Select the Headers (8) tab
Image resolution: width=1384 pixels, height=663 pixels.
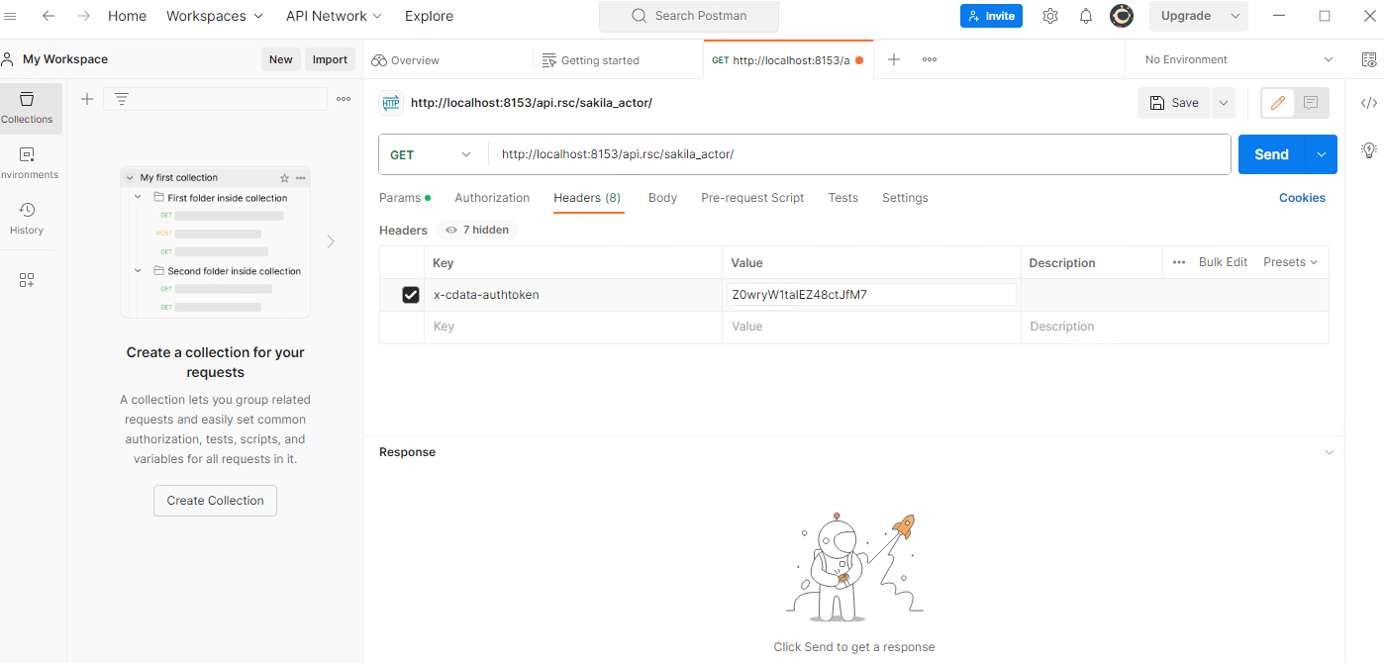587,198
